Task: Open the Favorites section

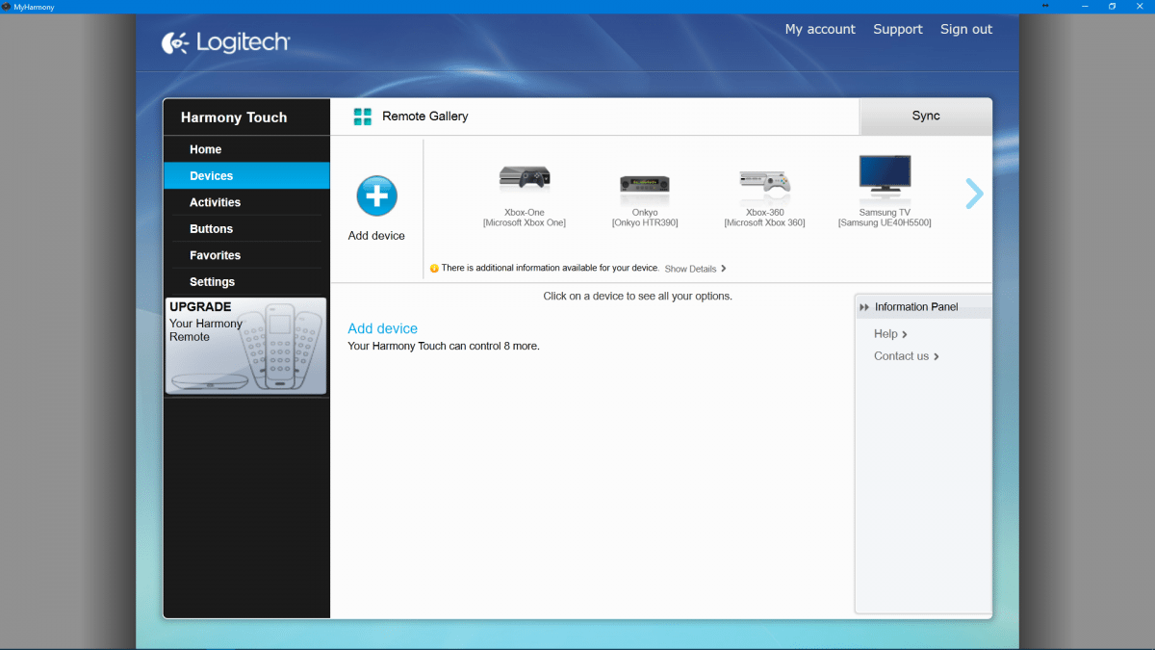Action: tap(246, 255)
